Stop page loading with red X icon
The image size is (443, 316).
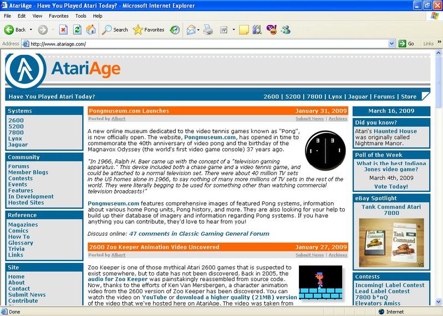pyautogui.click(x=63, y=29)
